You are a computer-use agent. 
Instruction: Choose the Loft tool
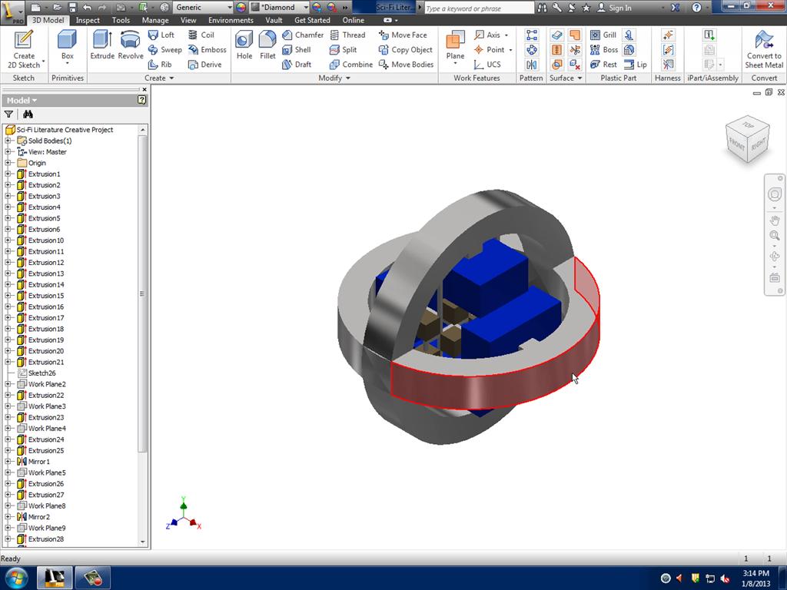161,35
